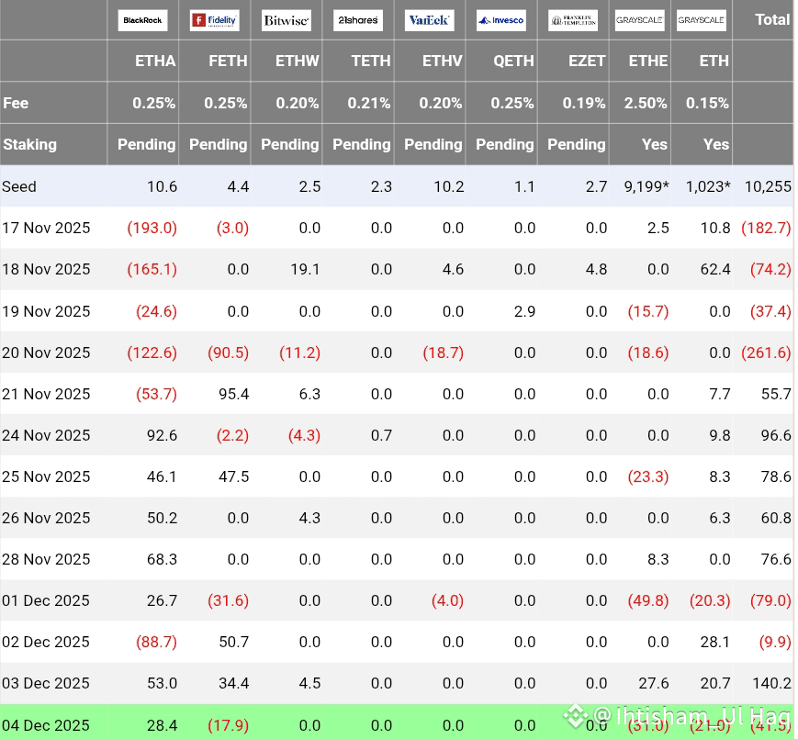
Task: Click the 25 Nov 2025 date
Action: tap(46, 476)
